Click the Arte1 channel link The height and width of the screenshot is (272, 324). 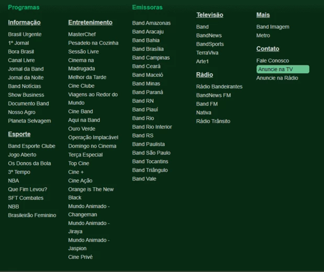(x=202, y=62)
